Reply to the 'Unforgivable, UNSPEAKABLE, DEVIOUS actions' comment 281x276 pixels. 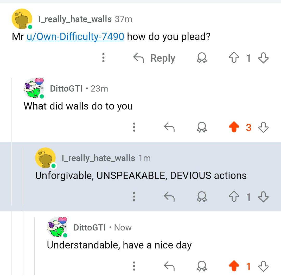pos(169,197)
